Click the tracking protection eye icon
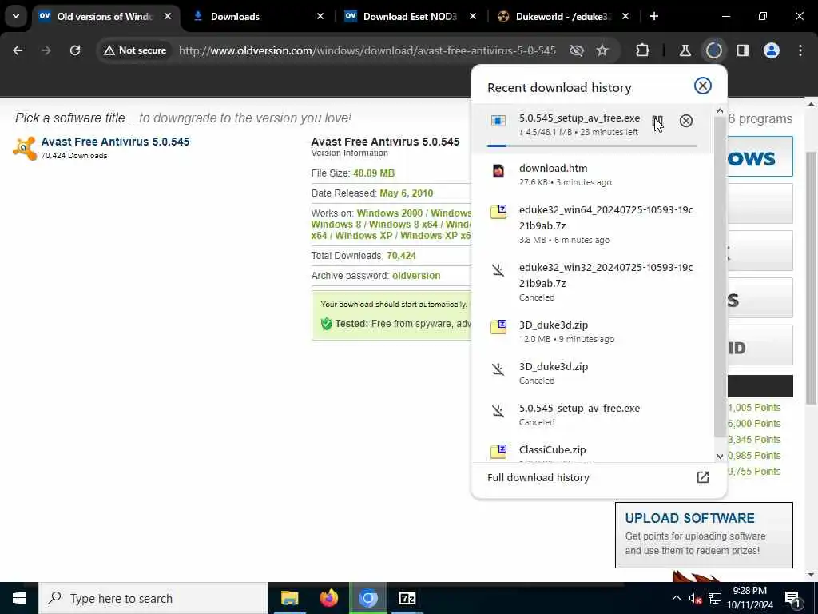Viewport: 818px width, 614px height. pyautogui.click(x=577, y=50)
